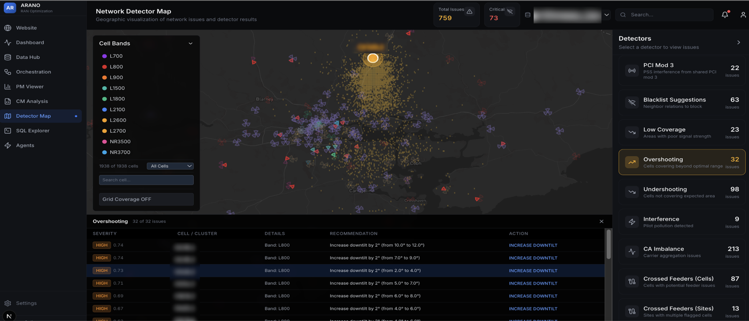Image resolution: width=749 pixels, height=321 pixels.
Task: Sort by the SEVERITY column header
Action: click(x=104, y=234)
